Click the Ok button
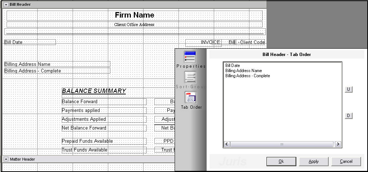This screenshot has width=368, height=172. tap(281, 161)
